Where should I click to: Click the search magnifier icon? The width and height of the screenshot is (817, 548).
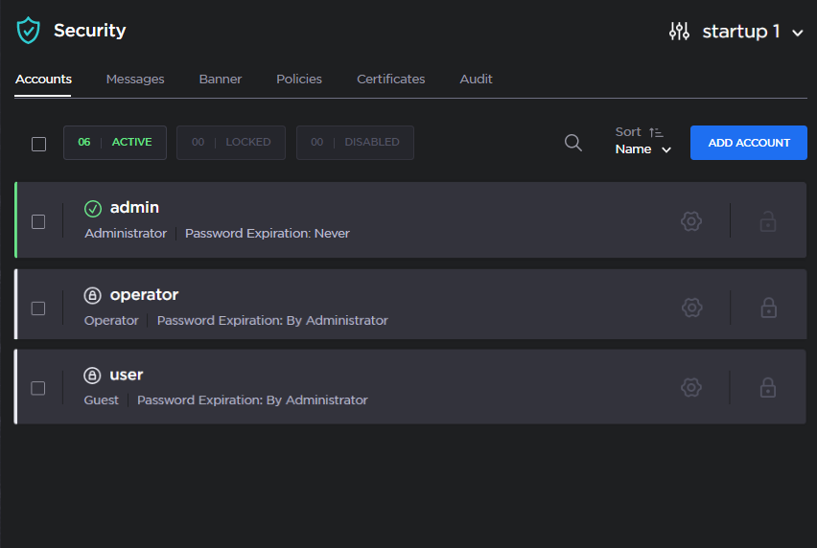(x=573, y=143)
